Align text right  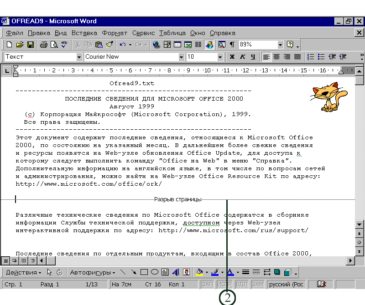[x=287, y=57]
